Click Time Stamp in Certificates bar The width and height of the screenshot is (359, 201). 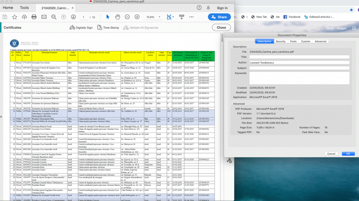pyautogui.click(x=108, y=27)
